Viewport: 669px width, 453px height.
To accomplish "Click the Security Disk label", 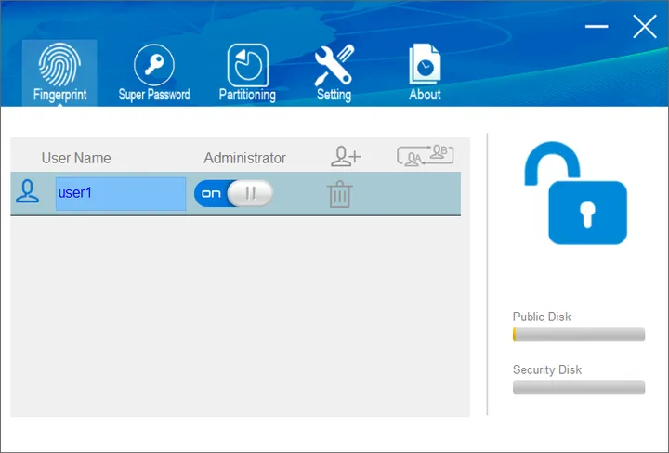I will tap(546, 369).
